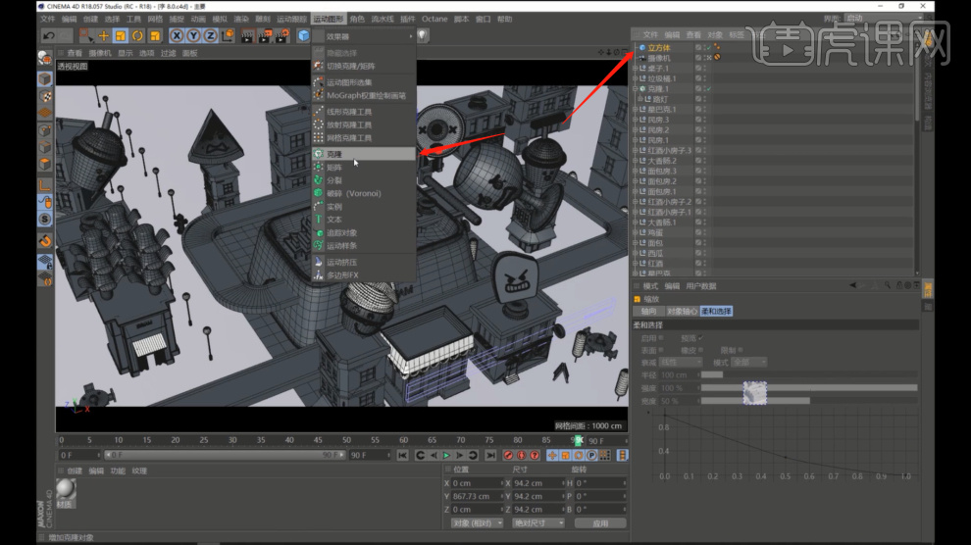Go to the start frame button
Screen dimensions: 971x545
coord(402,455)
